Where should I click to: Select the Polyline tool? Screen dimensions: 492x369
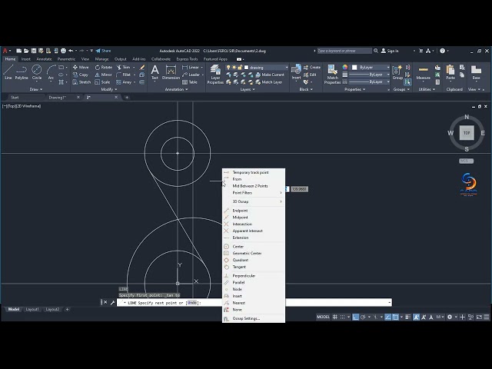tap(22, 71)
